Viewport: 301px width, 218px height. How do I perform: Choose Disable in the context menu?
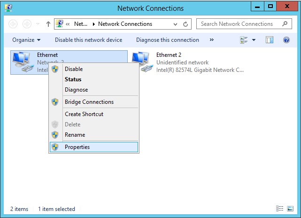pyautogui.click(x=73, y=69)
